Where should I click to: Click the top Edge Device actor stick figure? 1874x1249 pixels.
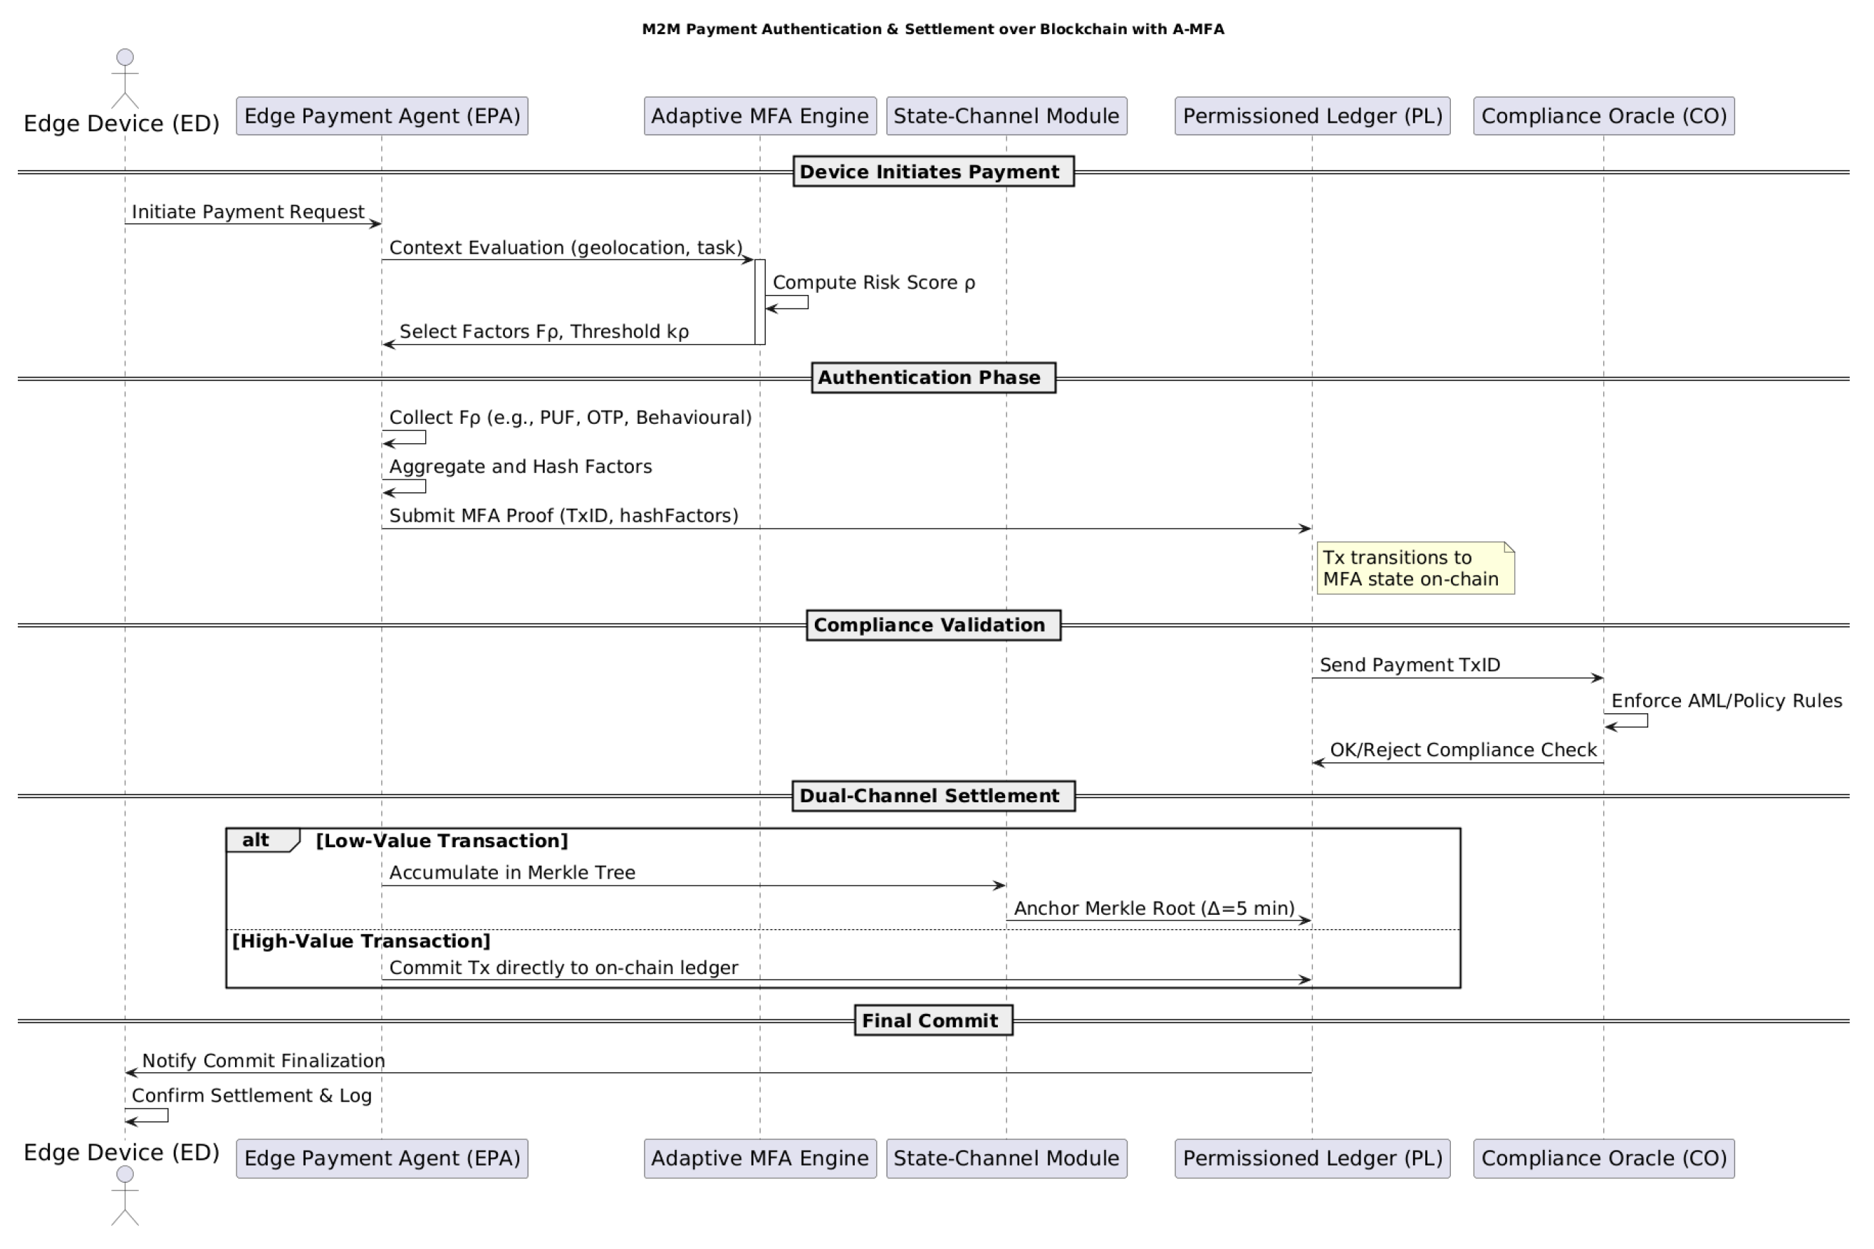point(125,78)
